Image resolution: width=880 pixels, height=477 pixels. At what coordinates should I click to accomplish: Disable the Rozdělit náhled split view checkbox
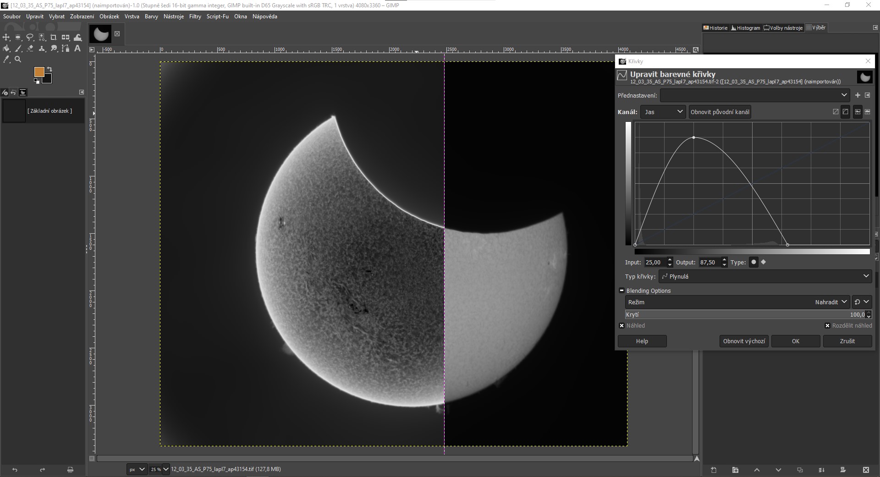827,326
